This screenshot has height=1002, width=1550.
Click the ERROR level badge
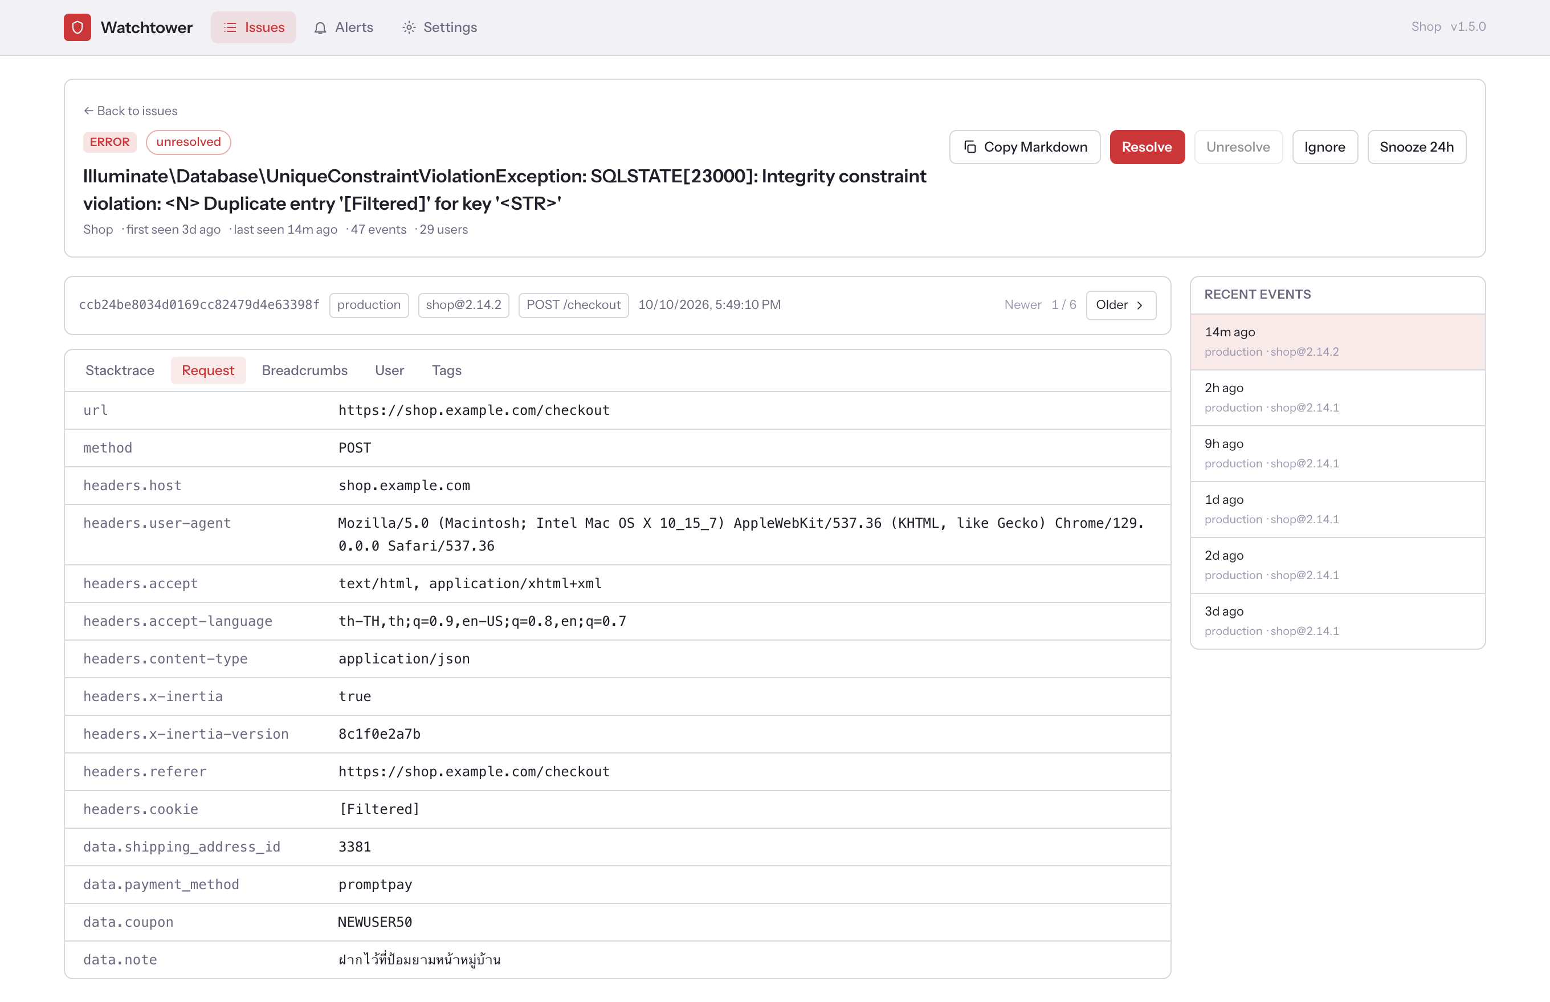110,142
